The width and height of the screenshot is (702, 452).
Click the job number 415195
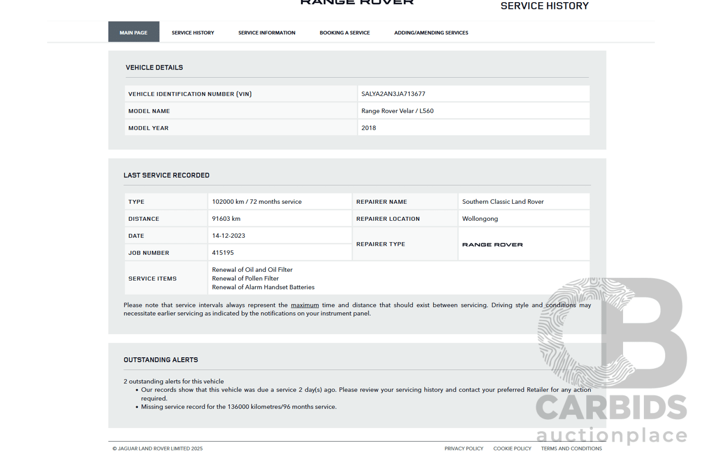coord(223,253)
